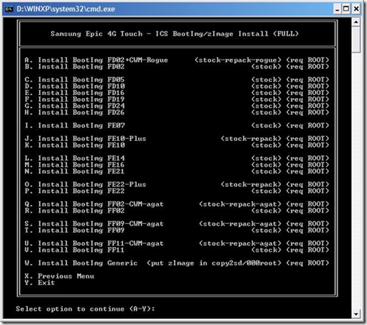This screenshot has width=367, height=325.
Task: Click (req ROOT) on the FE07 line
Action: pyautogui.click(x=307, y=125)
